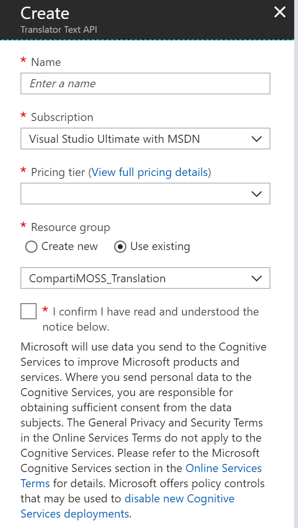Click the Create blade title header
Screen dimensions: 298x528
(x=45, y=13)
